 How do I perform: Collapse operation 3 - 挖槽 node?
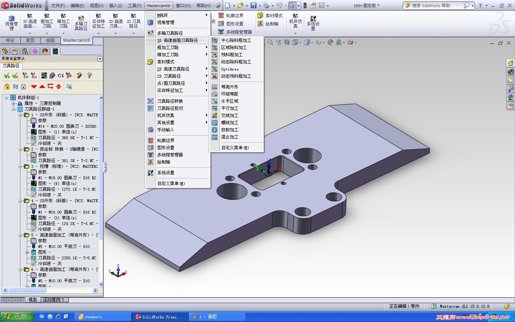(x=20, y=166)
